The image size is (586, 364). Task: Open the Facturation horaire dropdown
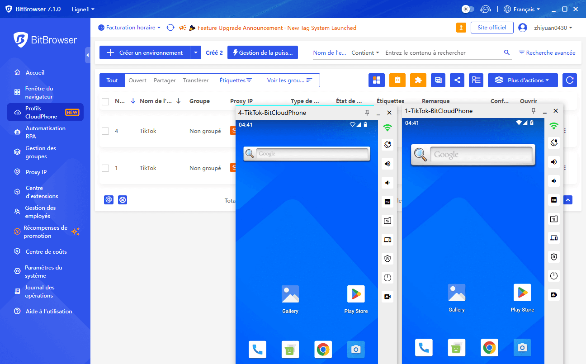click(129, 28)
